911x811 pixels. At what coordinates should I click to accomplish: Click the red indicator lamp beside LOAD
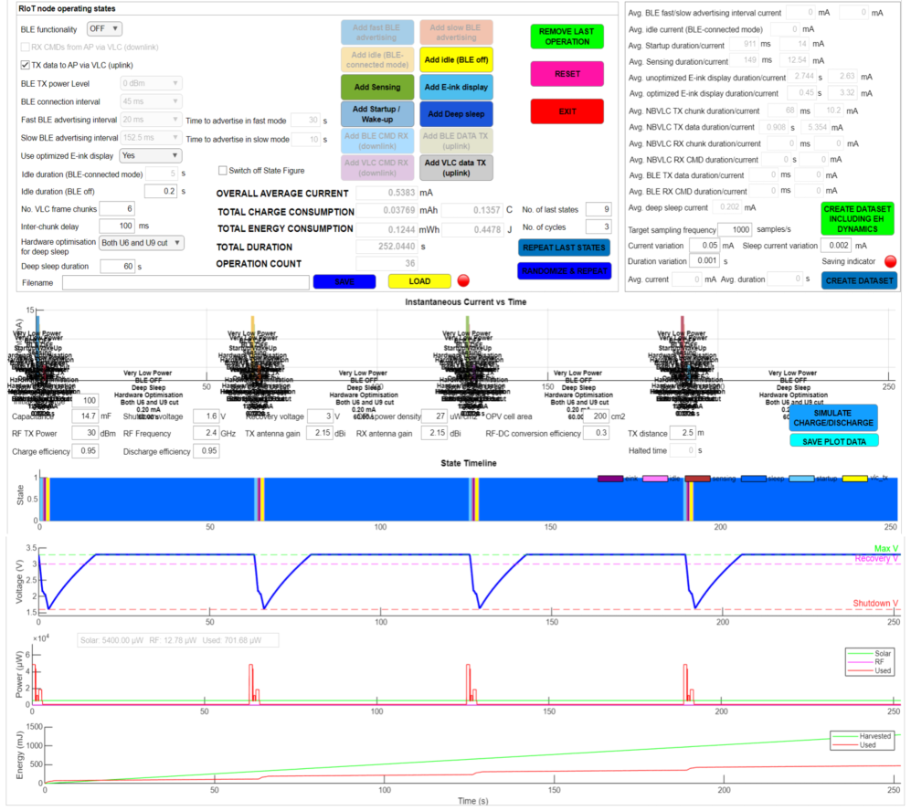point(463,282)
